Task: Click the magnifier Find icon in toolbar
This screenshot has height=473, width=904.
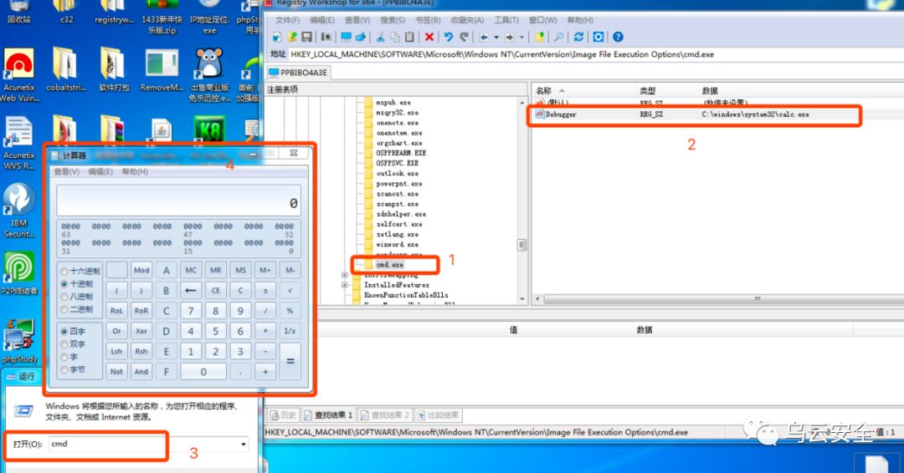Action: click(558, 37)
